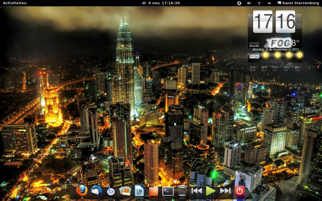Open the photo viewer dock icon
Viewport: 322px width, 201px height.
(125, 191)
